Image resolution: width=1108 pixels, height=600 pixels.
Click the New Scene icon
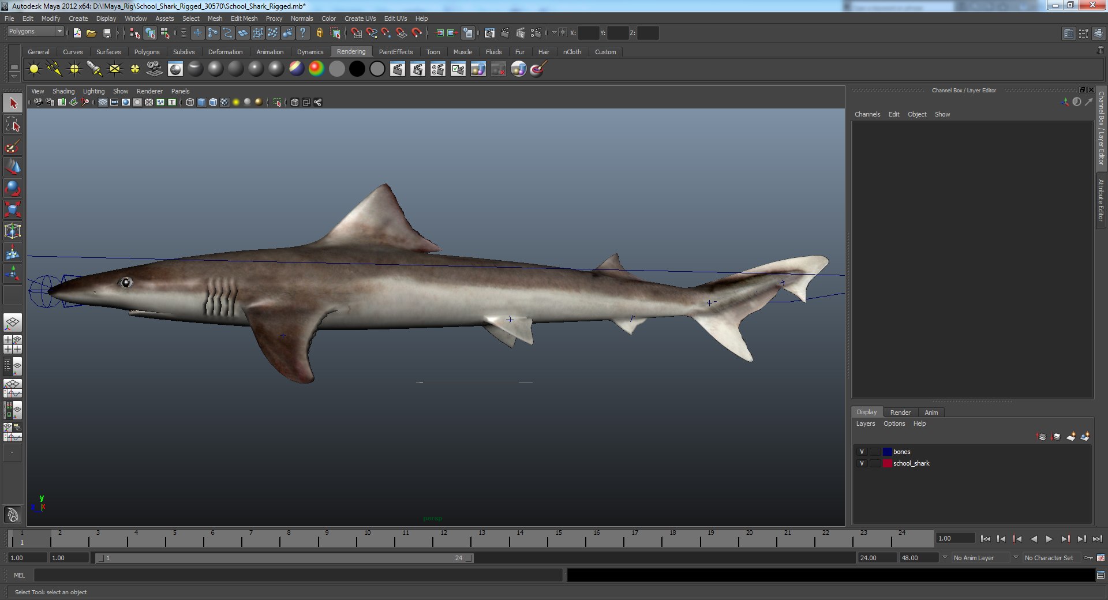point(77,33)
